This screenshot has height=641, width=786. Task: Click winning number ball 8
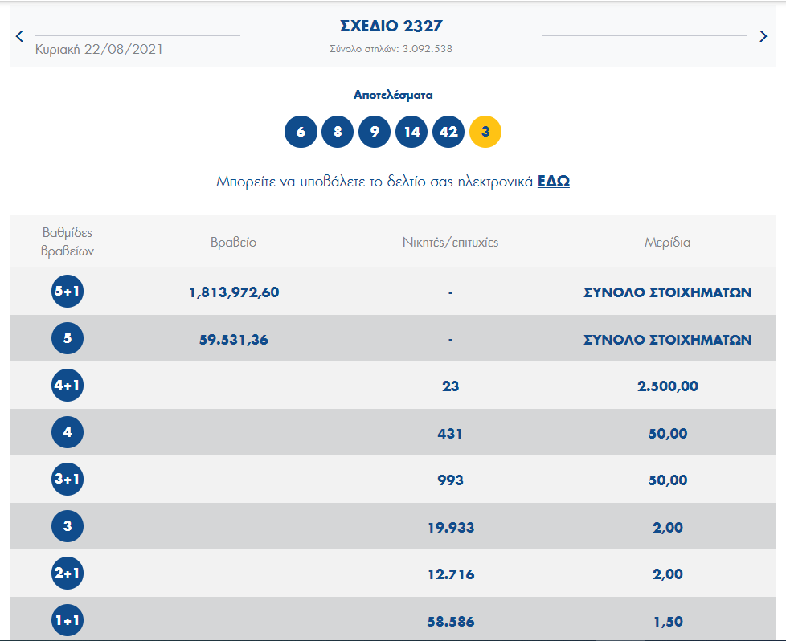click(338, 132)
